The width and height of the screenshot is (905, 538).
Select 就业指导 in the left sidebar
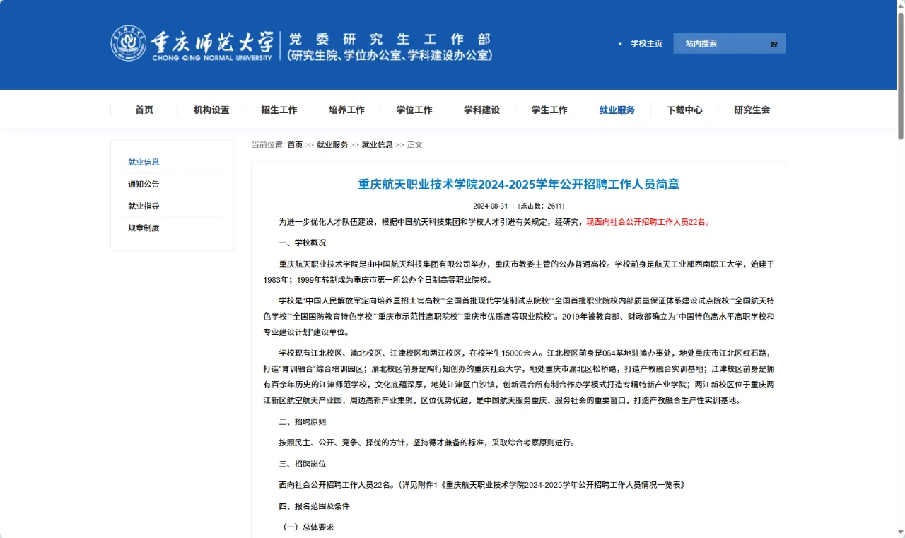click(x=144, y=206)
